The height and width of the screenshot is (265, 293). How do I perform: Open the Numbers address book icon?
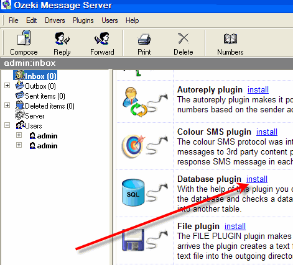point(230,38)
